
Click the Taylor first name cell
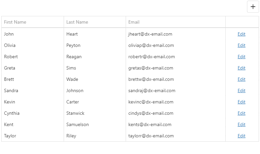(x=10, y=136)
